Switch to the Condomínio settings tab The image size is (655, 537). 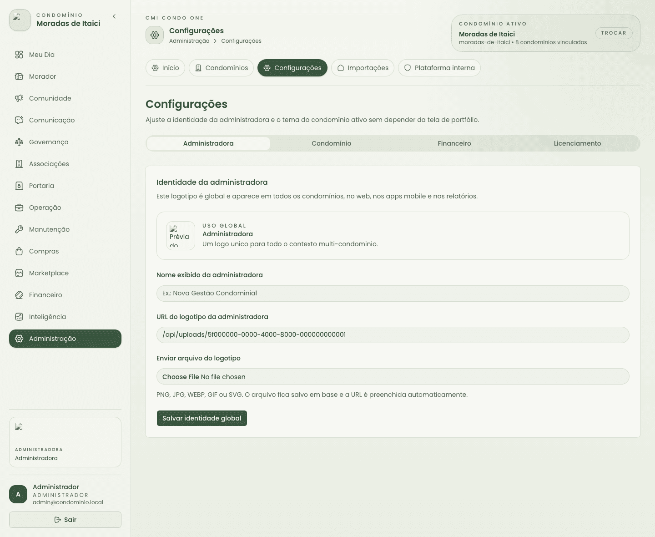click(332, 143)
